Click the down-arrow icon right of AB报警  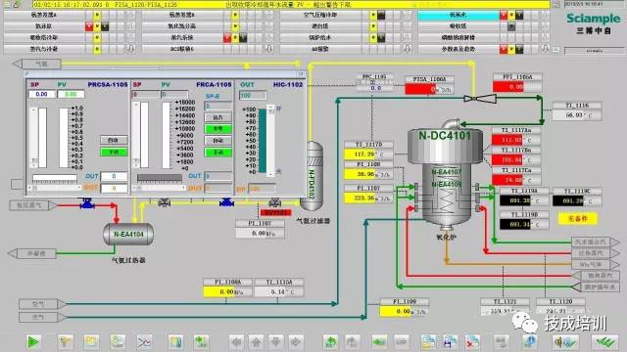pos(407,49)
